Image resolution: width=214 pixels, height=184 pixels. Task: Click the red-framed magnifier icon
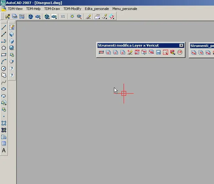[x=166, y=52]
